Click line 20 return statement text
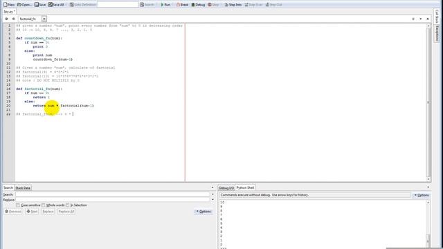Viewport: 443px width, 249px height. point(63,106)
